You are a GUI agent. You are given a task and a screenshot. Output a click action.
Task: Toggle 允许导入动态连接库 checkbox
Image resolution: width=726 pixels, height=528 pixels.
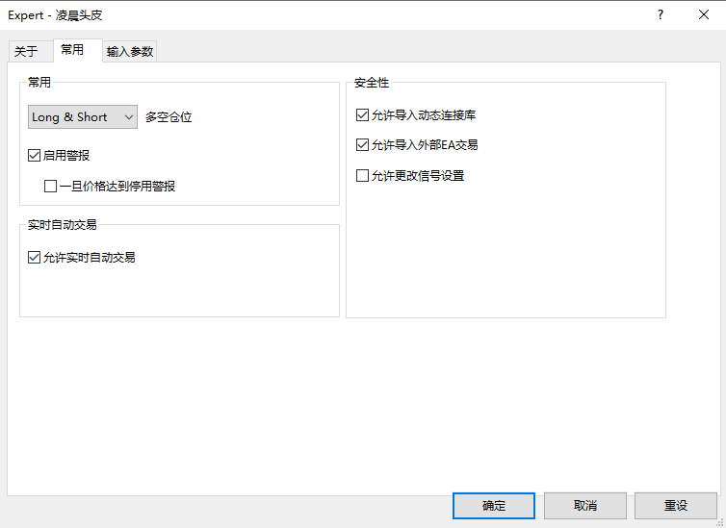tap(363, 114)
